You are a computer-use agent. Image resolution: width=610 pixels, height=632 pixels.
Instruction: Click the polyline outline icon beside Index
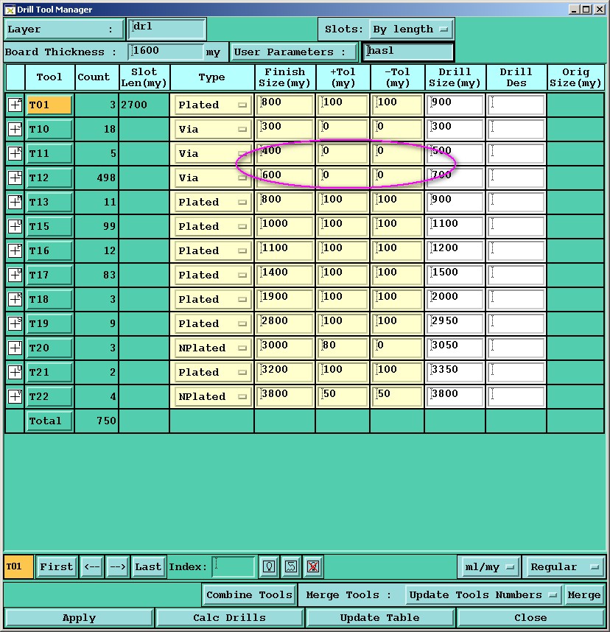tap(291, 566)
